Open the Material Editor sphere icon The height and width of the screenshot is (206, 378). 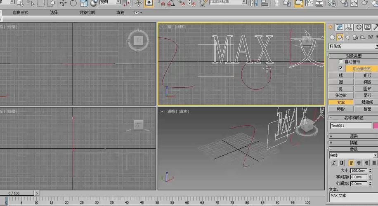[x=332, y=3]
